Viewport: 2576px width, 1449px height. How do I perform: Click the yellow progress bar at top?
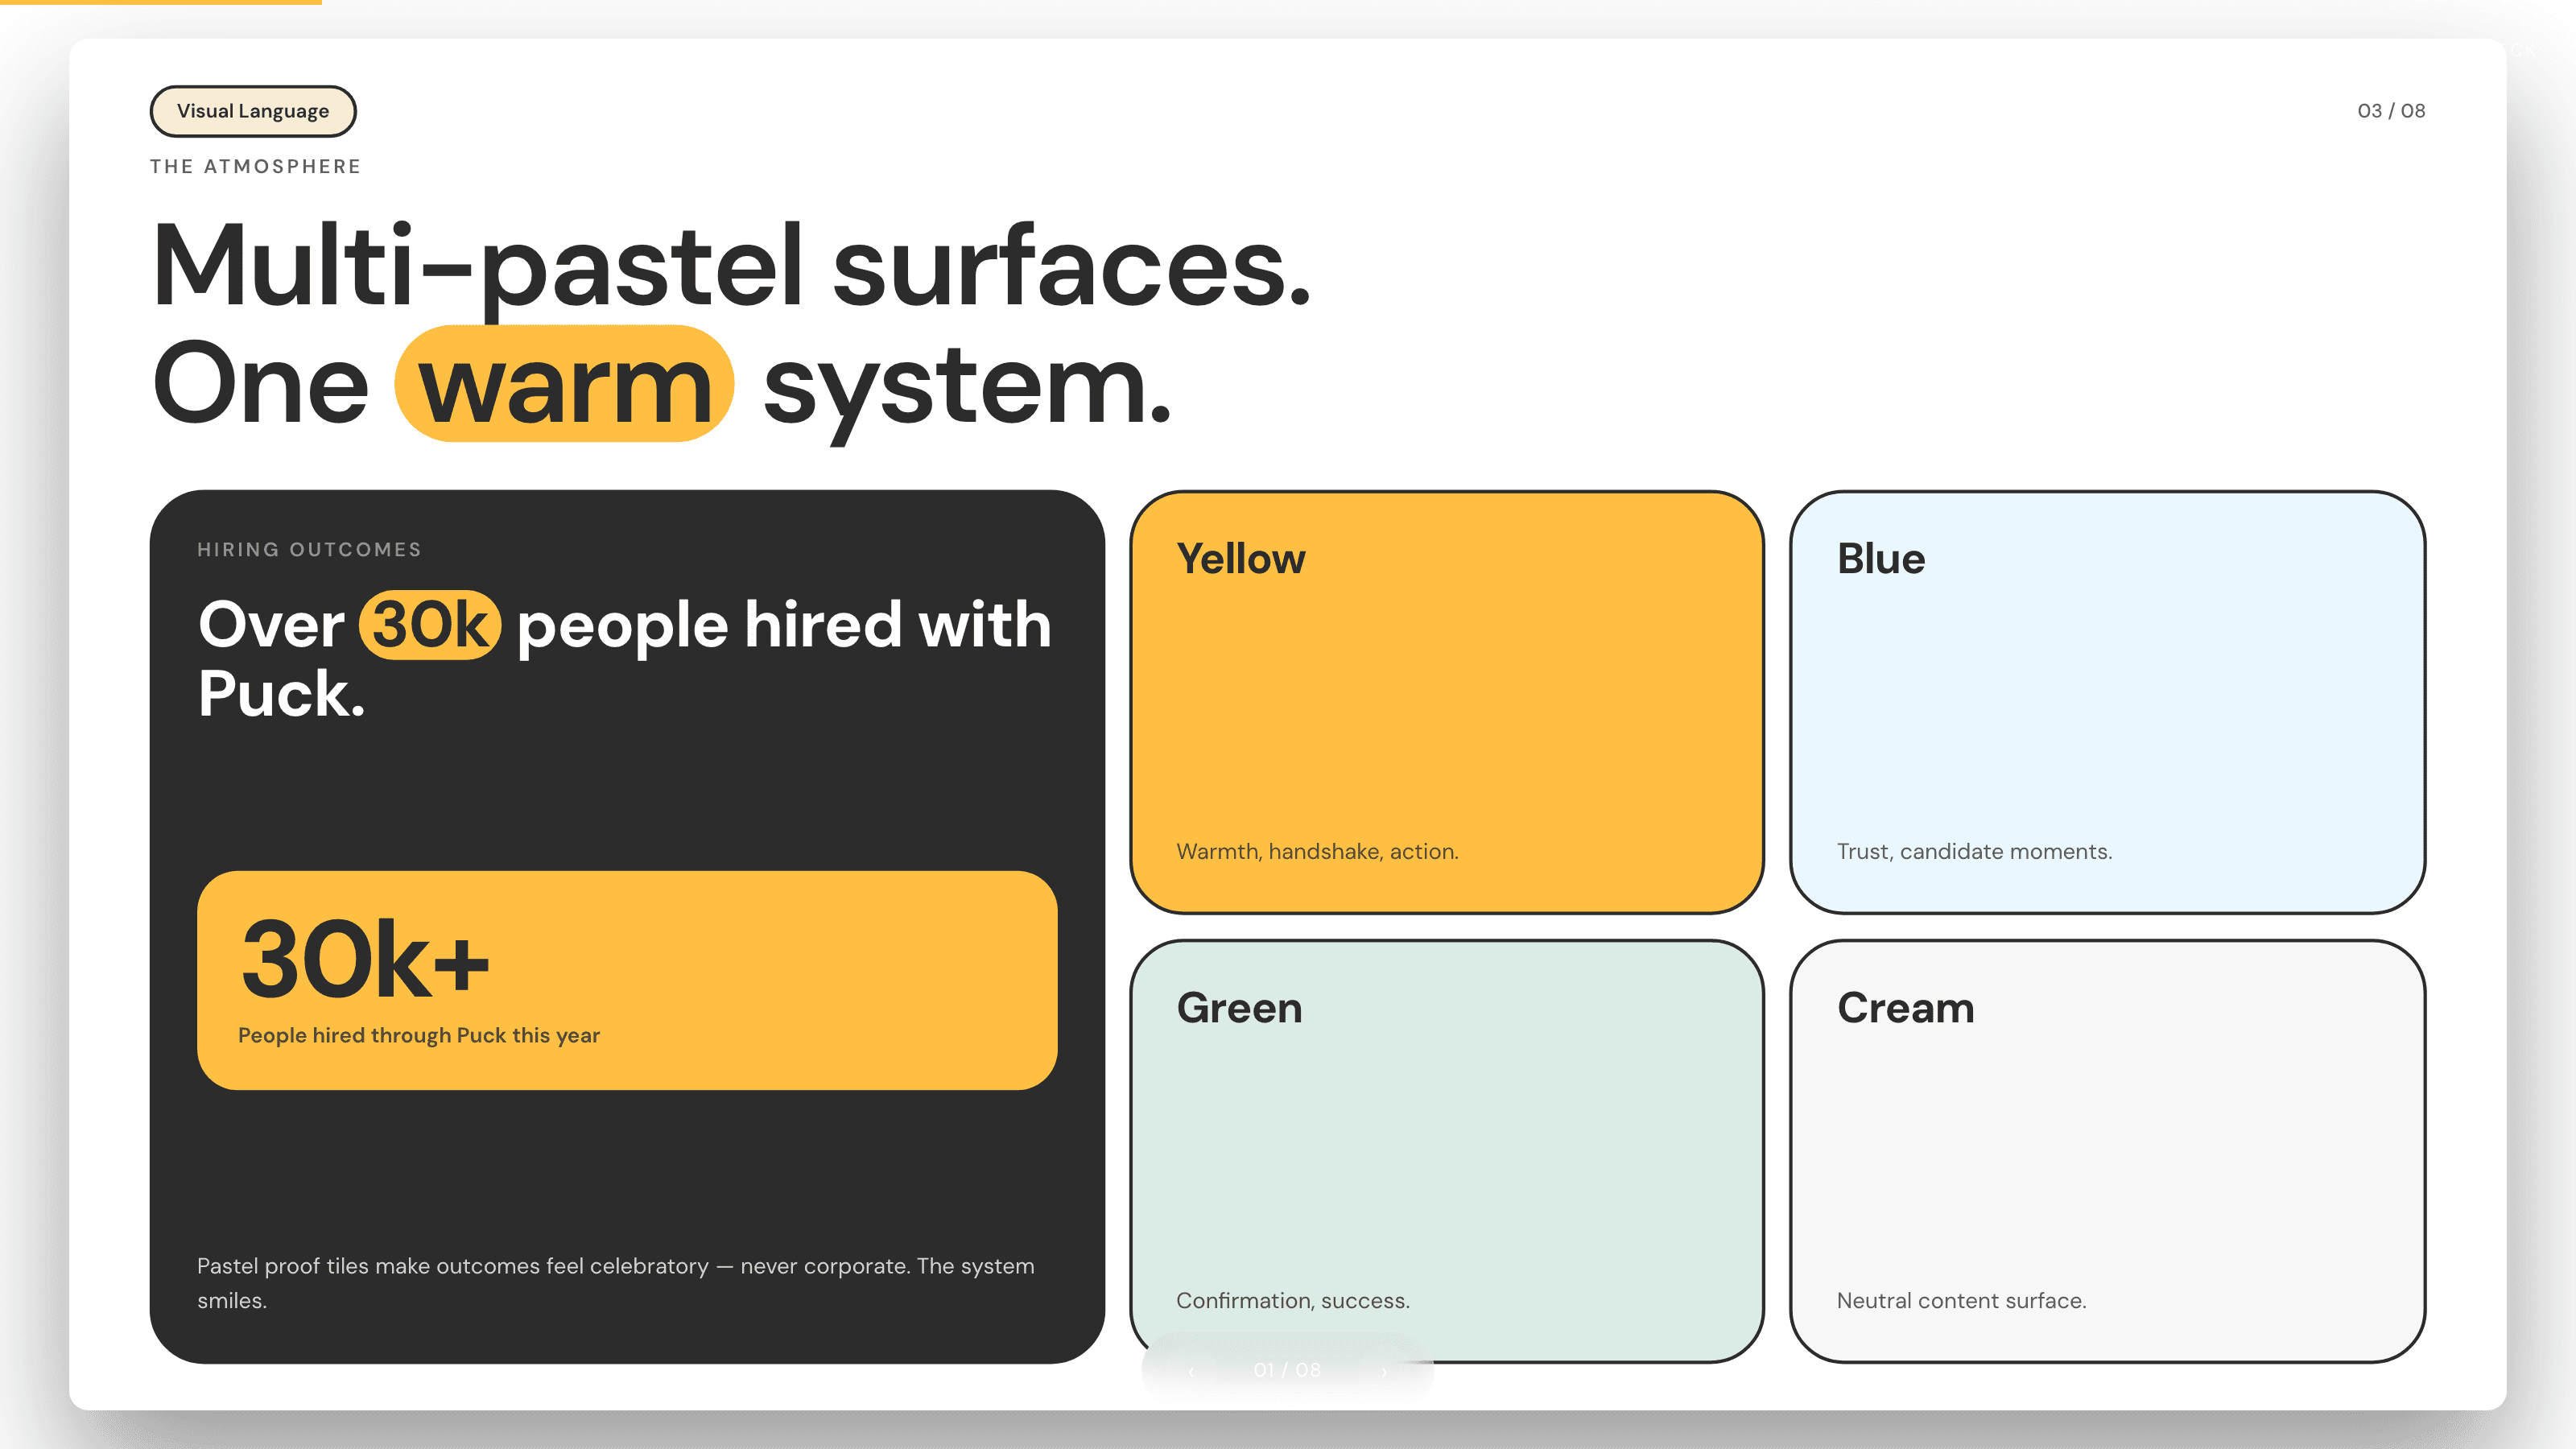point(161,2)
